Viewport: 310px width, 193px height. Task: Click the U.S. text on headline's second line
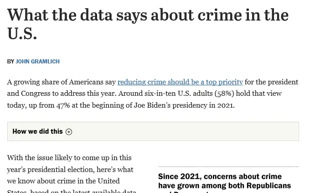(x=22, y=34)
